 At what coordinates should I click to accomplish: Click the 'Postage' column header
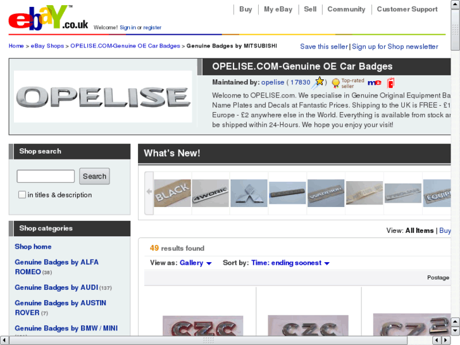438,277
